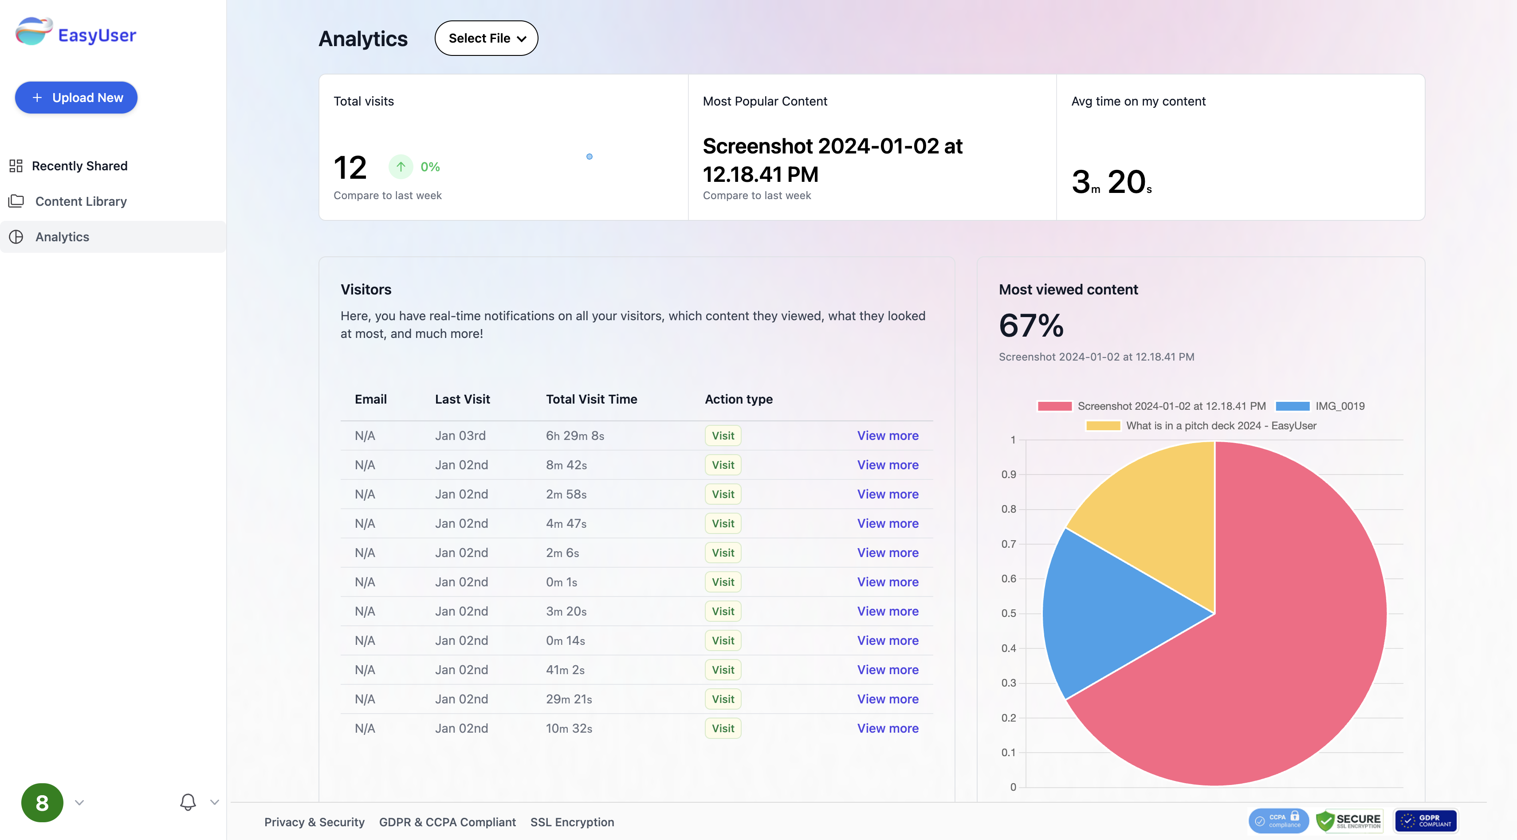Select the Recently Shared grid icon
1517x840 pixels.
[16, 165]
